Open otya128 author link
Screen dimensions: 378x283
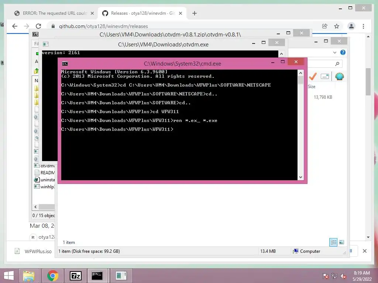point(47,237)
